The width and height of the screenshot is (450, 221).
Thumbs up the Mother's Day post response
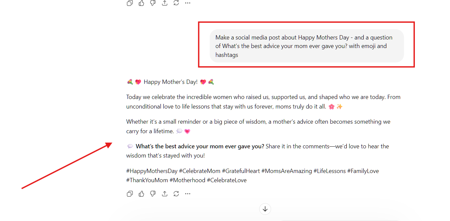pos(141,194)
